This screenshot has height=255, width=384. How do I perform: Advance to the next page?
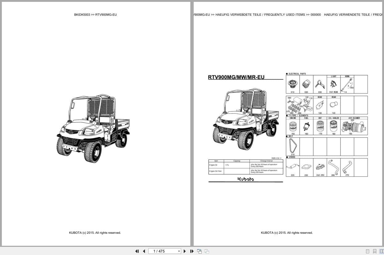point(184,251)
